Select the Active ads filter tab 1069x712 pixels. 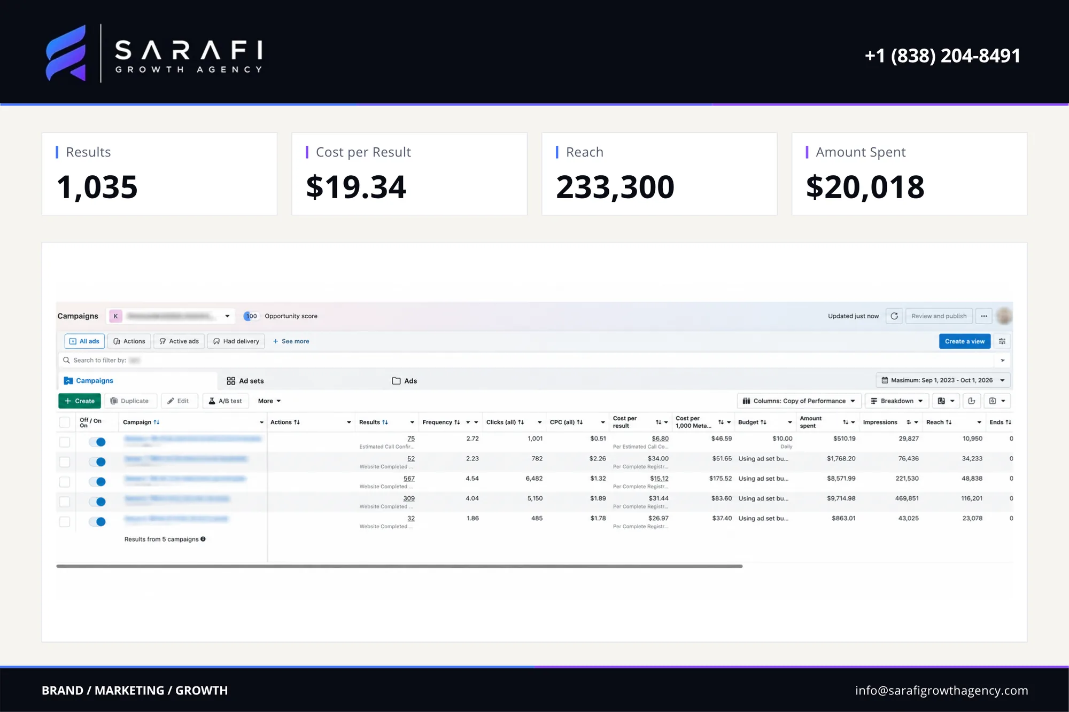click(179, 341)
